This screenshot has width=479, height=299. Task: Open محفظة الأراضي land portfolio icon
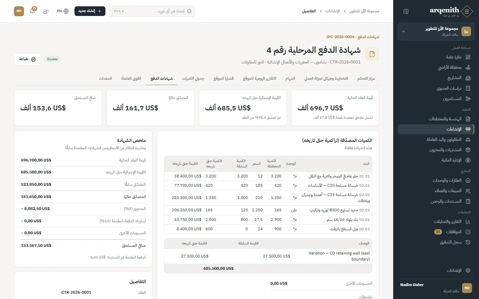[x=468, y=67]
